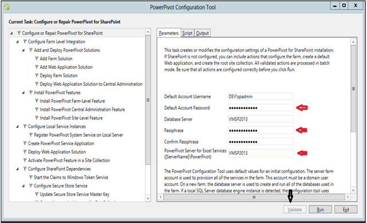Collapse the Configure SharePoint Dependencies node
Screen dimensions: 367x223
click(18, 169)
